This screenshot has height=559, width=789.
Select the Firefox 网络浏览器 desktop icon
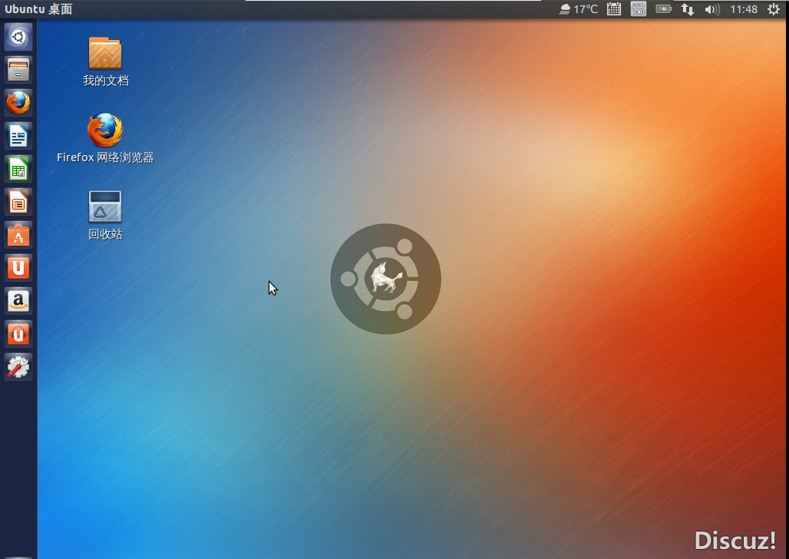[105, 138]
